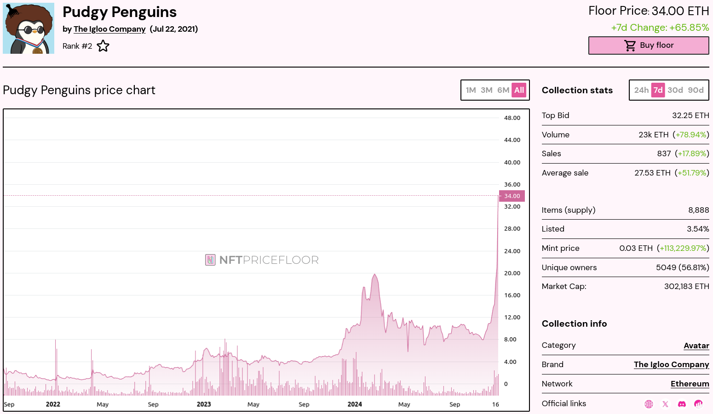This screenshot has height=414, width=713.
Task: Open The Igloo Company link in header
Action: 109,29
